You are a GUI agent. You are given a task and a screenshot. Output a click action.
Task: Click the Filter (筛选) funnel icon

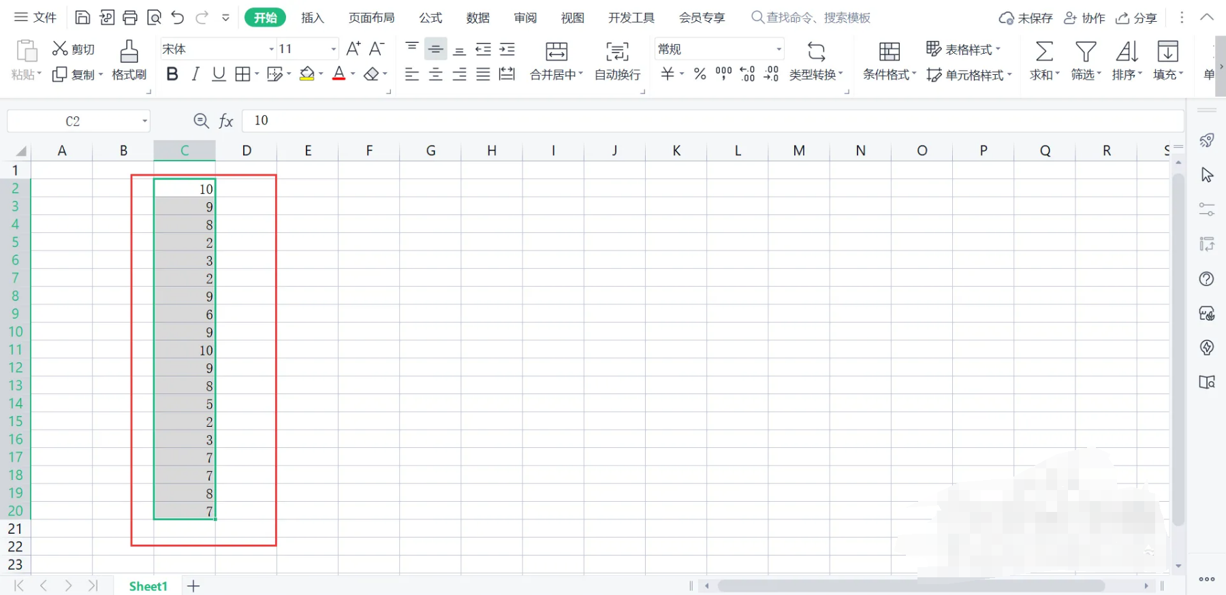[1085, 52]
